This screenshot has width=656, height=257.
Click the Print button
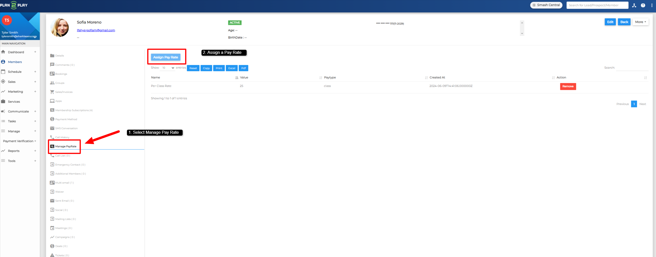219,68
